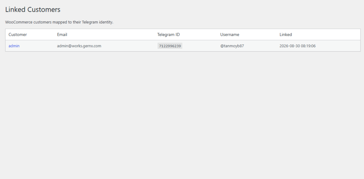Click the Customer column header

tap(18, 34)
